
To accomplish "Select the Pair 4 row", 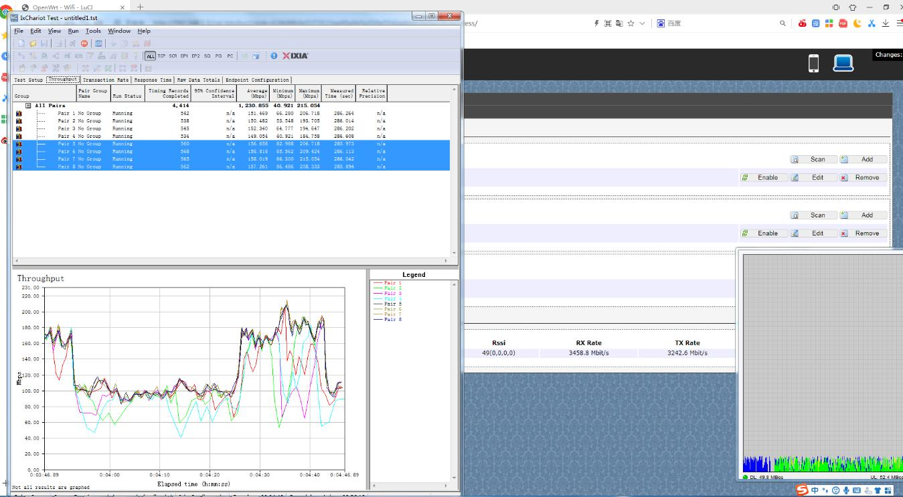I will coord(231,136).
